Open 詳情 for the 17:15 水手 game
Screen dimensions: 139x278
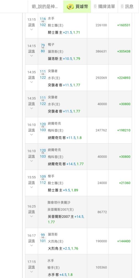pos(32,267)
